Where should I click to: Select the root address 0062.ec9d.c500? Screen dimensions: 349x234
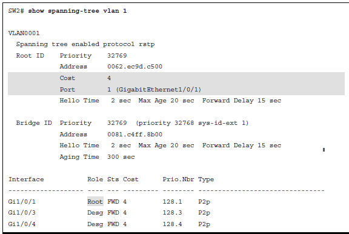click(135, 67)
